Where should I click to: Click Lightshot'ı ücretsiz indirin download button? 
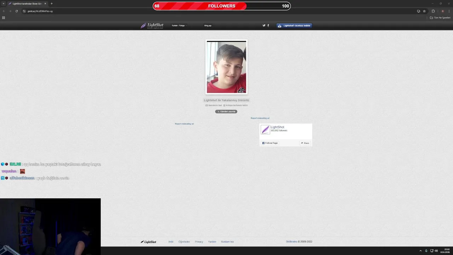coord(294,25)
